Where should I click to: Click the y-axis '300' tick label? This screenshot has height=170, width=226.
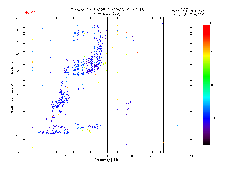[x=19, y=71]
